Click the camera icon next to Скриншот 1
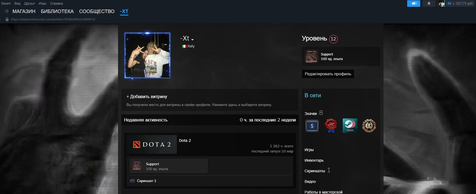Image resolution: width=476 pixels, height=194 pixels. [132, 181]
